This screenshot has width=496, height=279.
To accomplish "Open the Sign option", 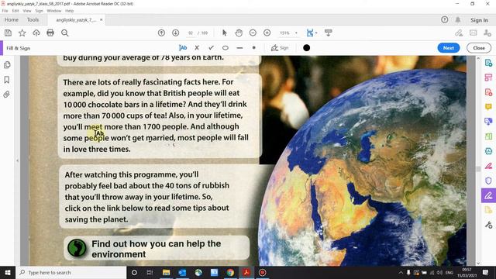I will click(x=280, y=48).
